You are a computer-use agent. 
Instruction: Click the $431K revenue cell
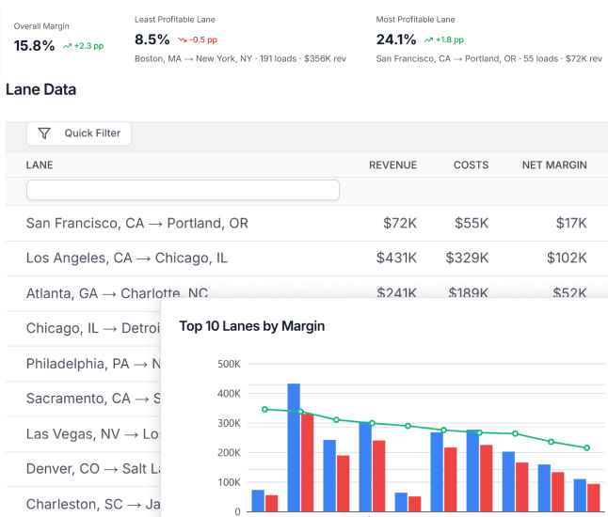click(x=396, y=258)
